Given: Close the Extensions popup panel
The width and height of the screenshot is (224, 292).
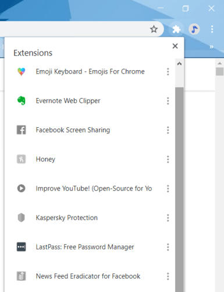Looking at the screenshot, I should [x=175, y=46].
